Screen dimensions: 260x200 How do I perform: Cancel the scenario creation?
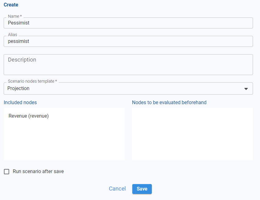pyautogui.click(x=117, y=189)
